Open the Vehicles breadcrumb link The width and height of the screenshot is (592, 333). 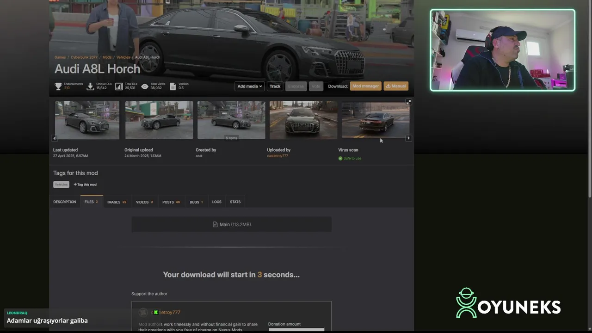click(123, 57)
